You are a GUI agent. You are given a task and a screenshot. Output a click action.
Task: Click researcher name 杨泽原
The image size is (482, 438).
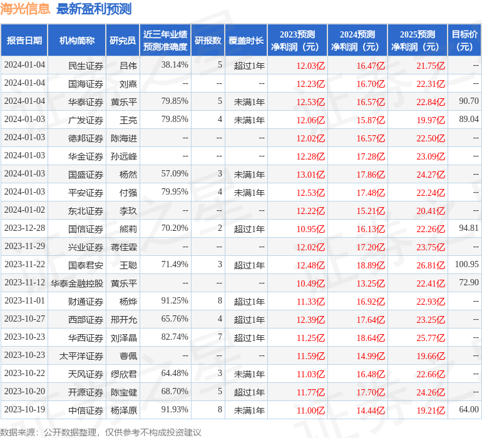[124, 410]
